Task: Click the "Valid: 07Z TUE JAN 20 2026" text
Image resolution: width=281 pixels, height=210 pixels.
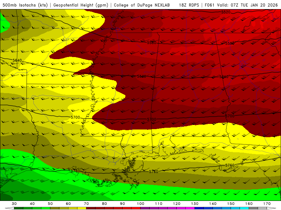Action: click(x=247, y=5)
